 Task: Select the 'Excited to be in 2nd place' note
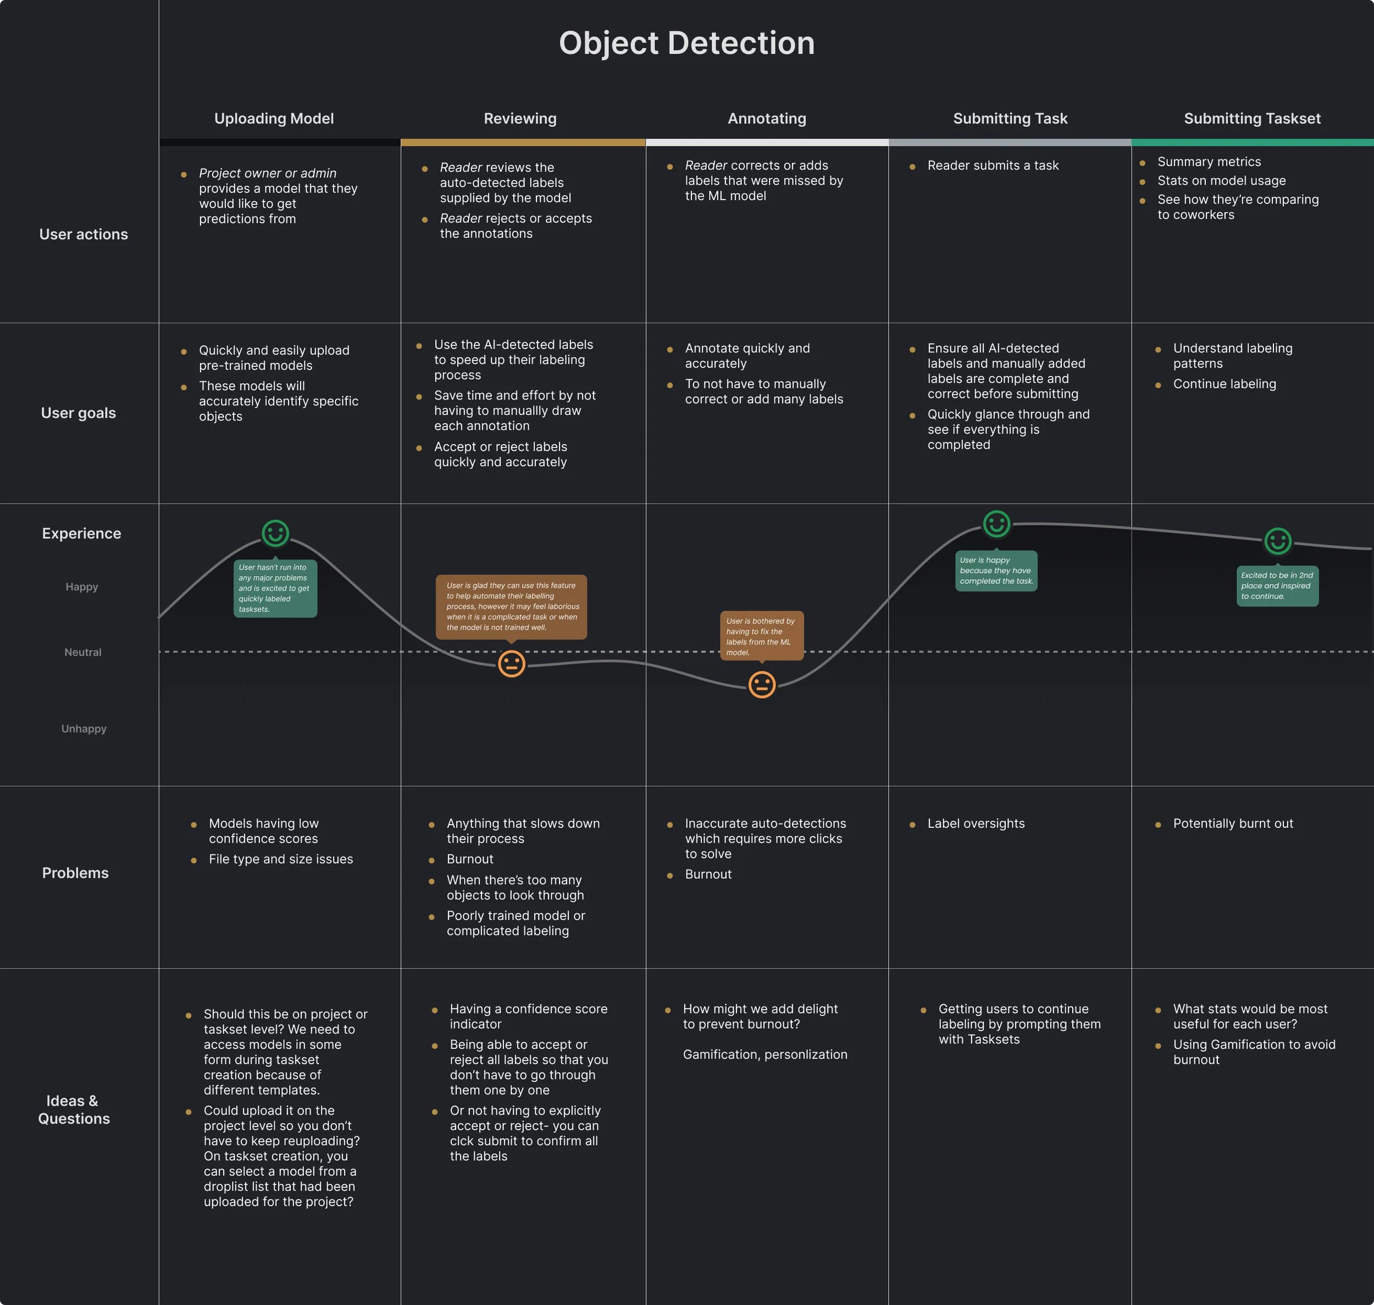click(x=1277, y=586)
